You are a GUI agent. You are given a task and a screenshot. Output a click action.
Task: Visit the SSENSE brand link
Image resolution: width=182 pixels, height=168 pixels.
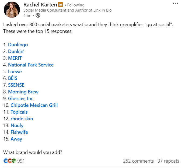click(x=16, y=85)
